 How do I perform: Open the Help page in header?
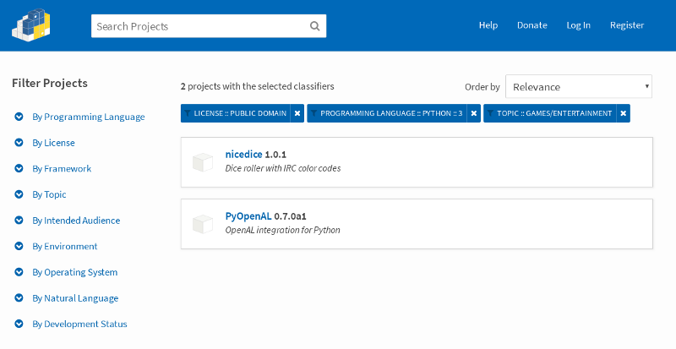click(488, 25)
